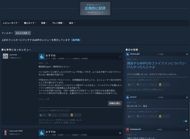Click the 最近の投稿 heading
This screenshot has height=139, width=190.
pyautogui.click(x=132, y=50)
